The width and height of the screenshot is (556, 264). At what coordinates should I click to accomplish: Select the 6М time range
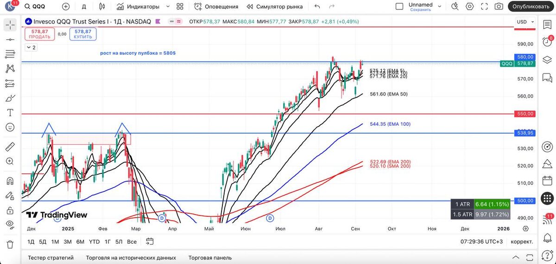[x=80, y=241]
